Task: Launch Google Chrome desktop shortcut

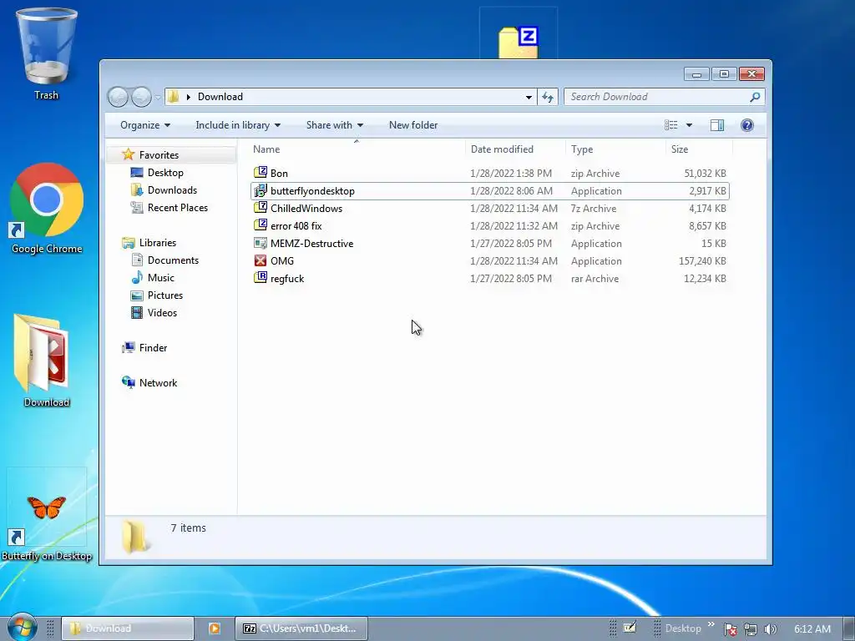Action: click(47, 208)
